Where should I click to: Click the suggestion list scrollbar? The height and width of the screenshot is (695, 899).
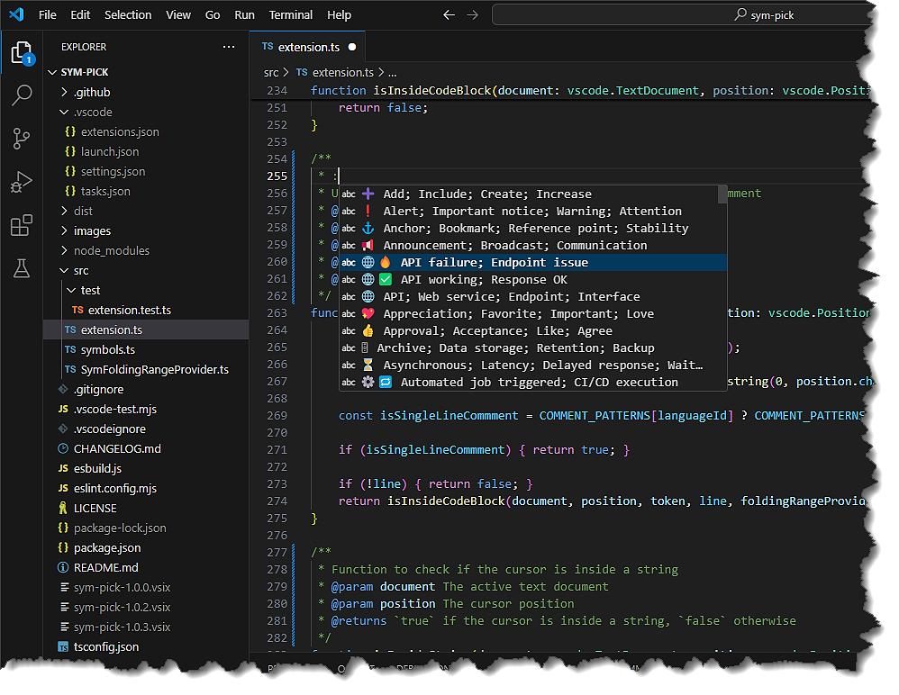[722, 195]
